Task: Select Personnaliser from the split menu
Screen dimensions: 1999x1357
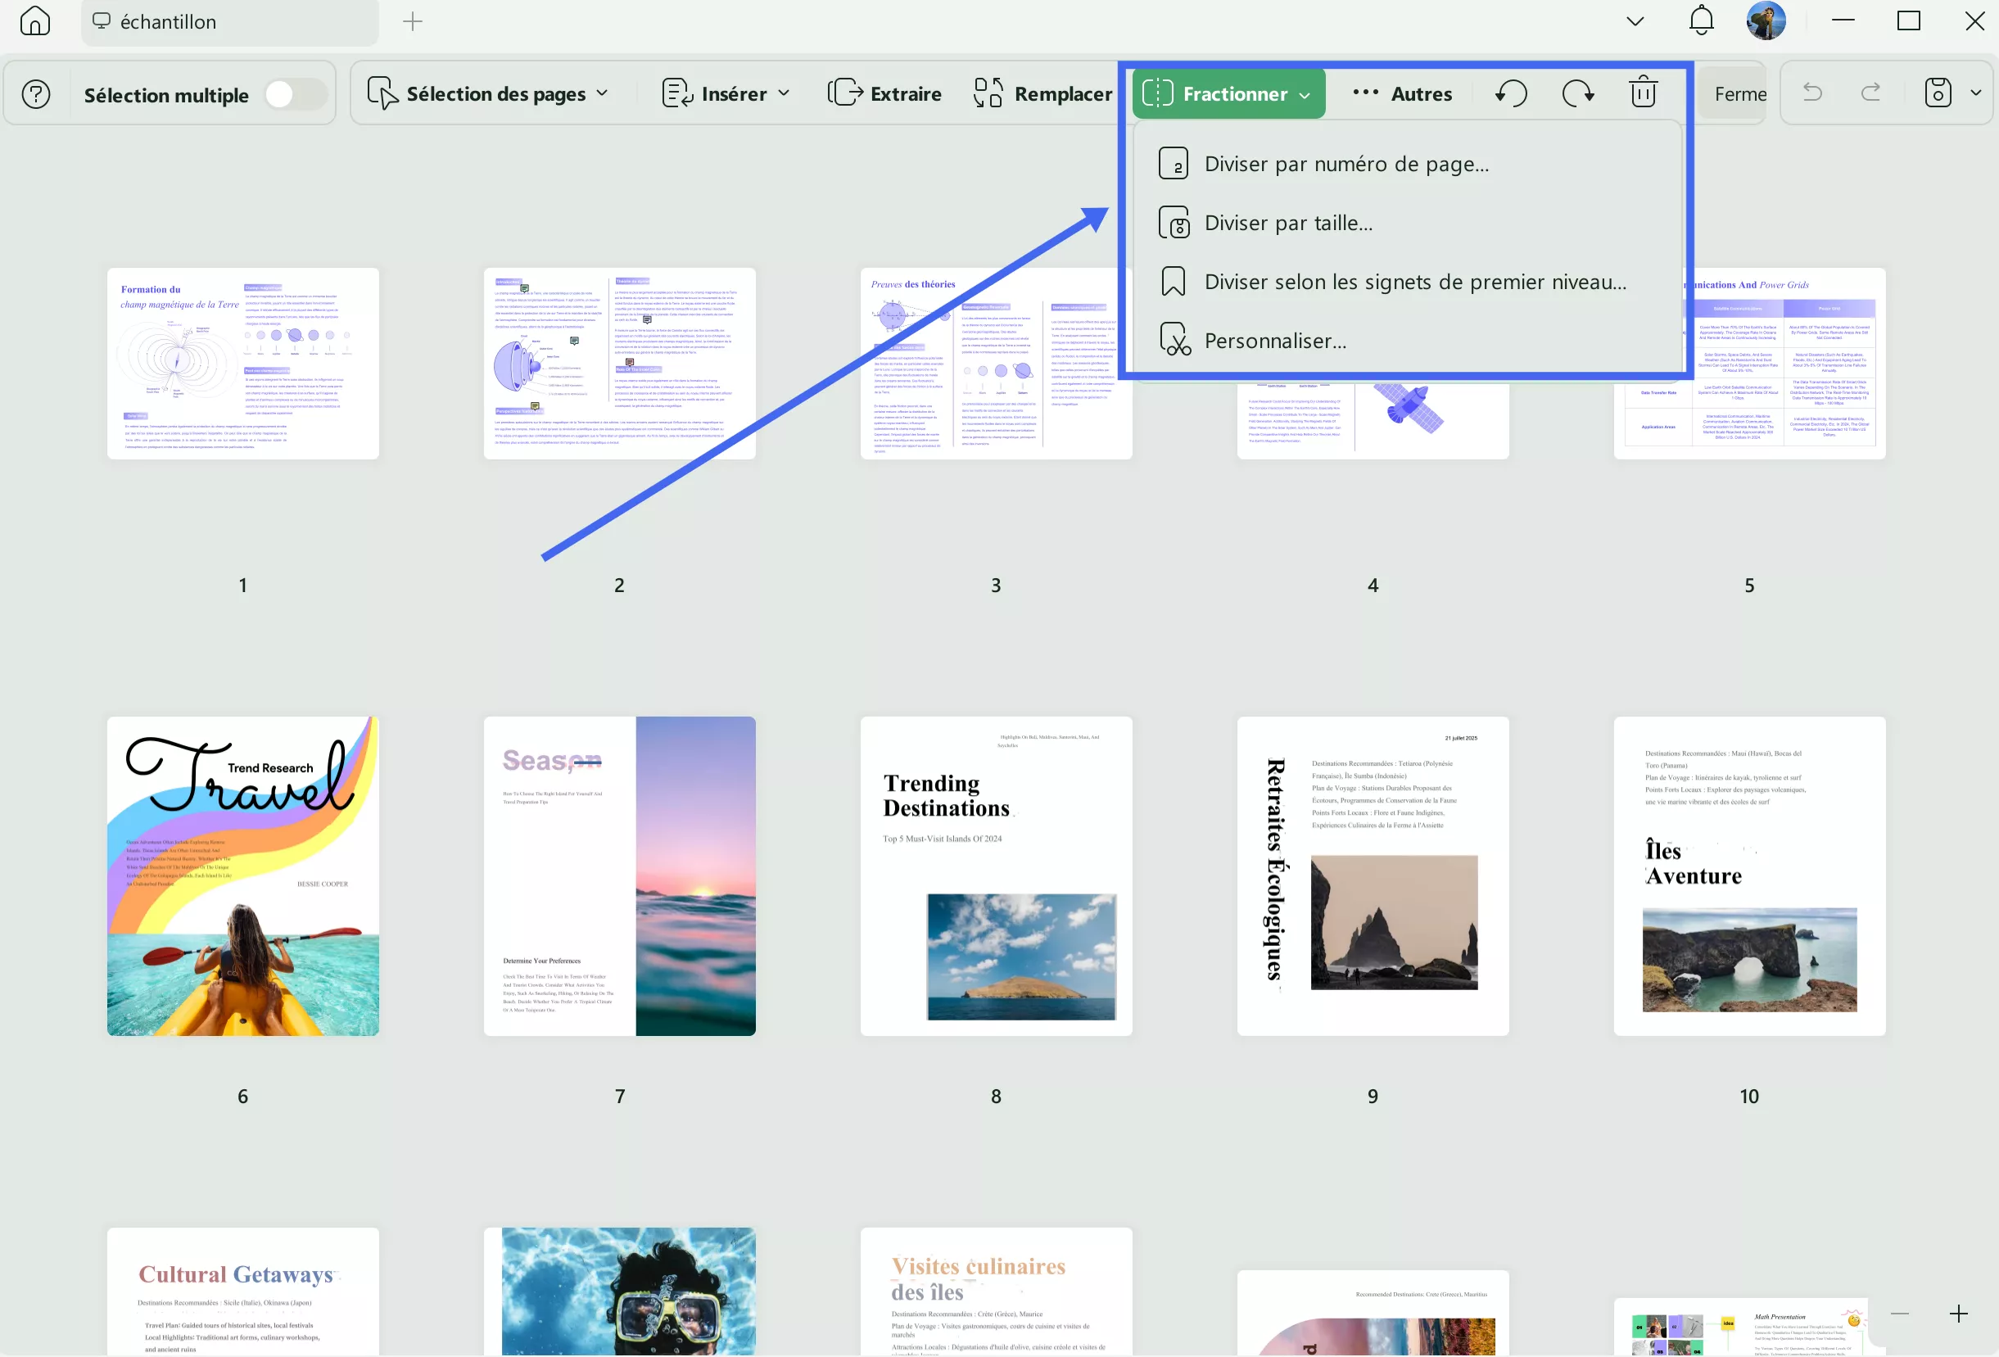Action: point(1275,340)
